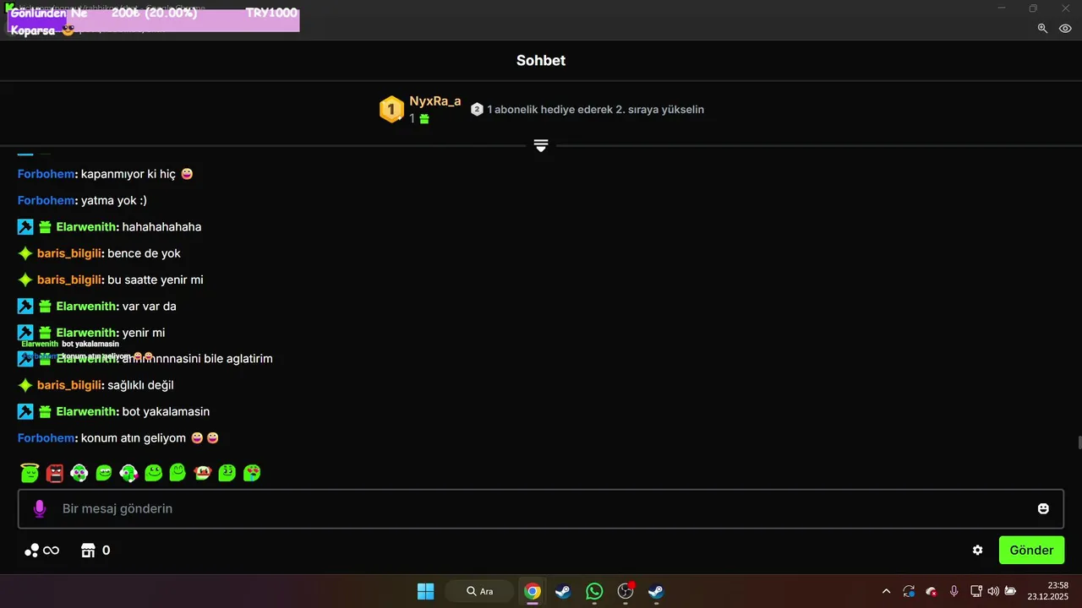
Task: Focus the Bir mesaj gönderin input field
Action: click(541, 508)
